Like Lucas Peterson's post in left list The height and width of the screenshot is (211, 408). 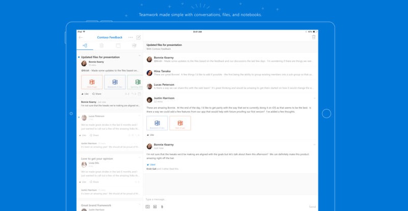(84, 135)
